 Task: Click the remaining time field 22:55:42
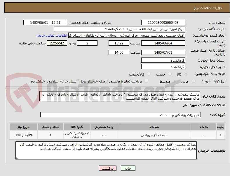(x=57, y=43)
